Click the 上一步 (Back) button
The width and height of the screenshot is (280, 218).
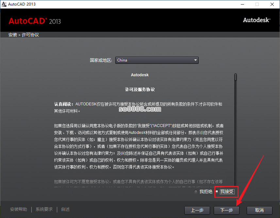pyautogui.click(x=197, y=210)
